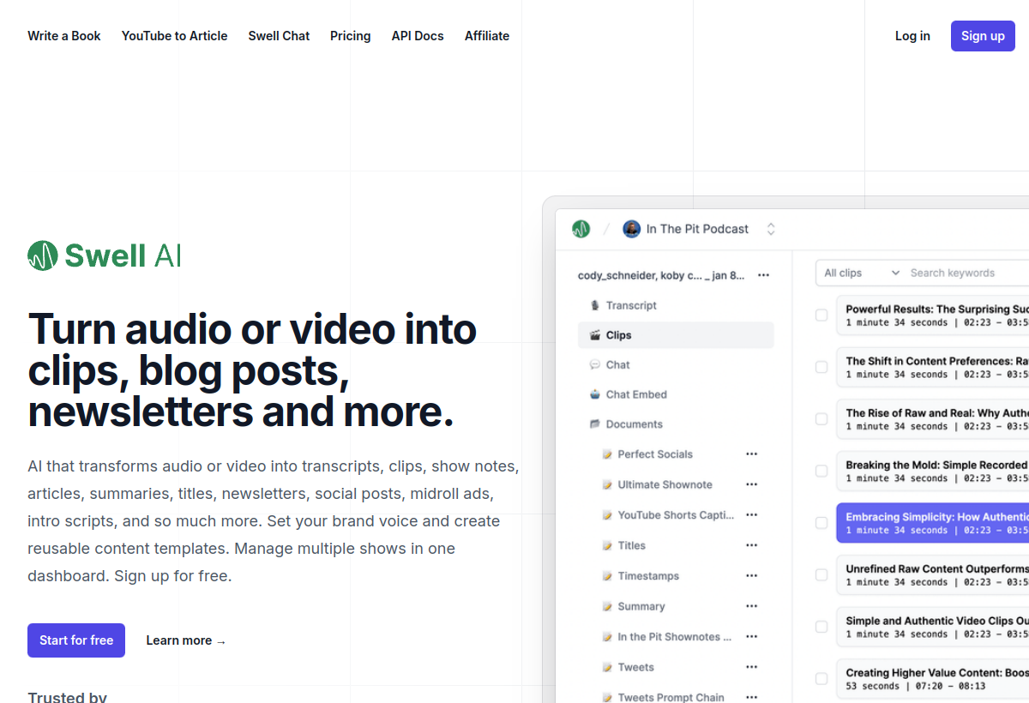Click the Chat Embed robot icon

click(595, 394)
